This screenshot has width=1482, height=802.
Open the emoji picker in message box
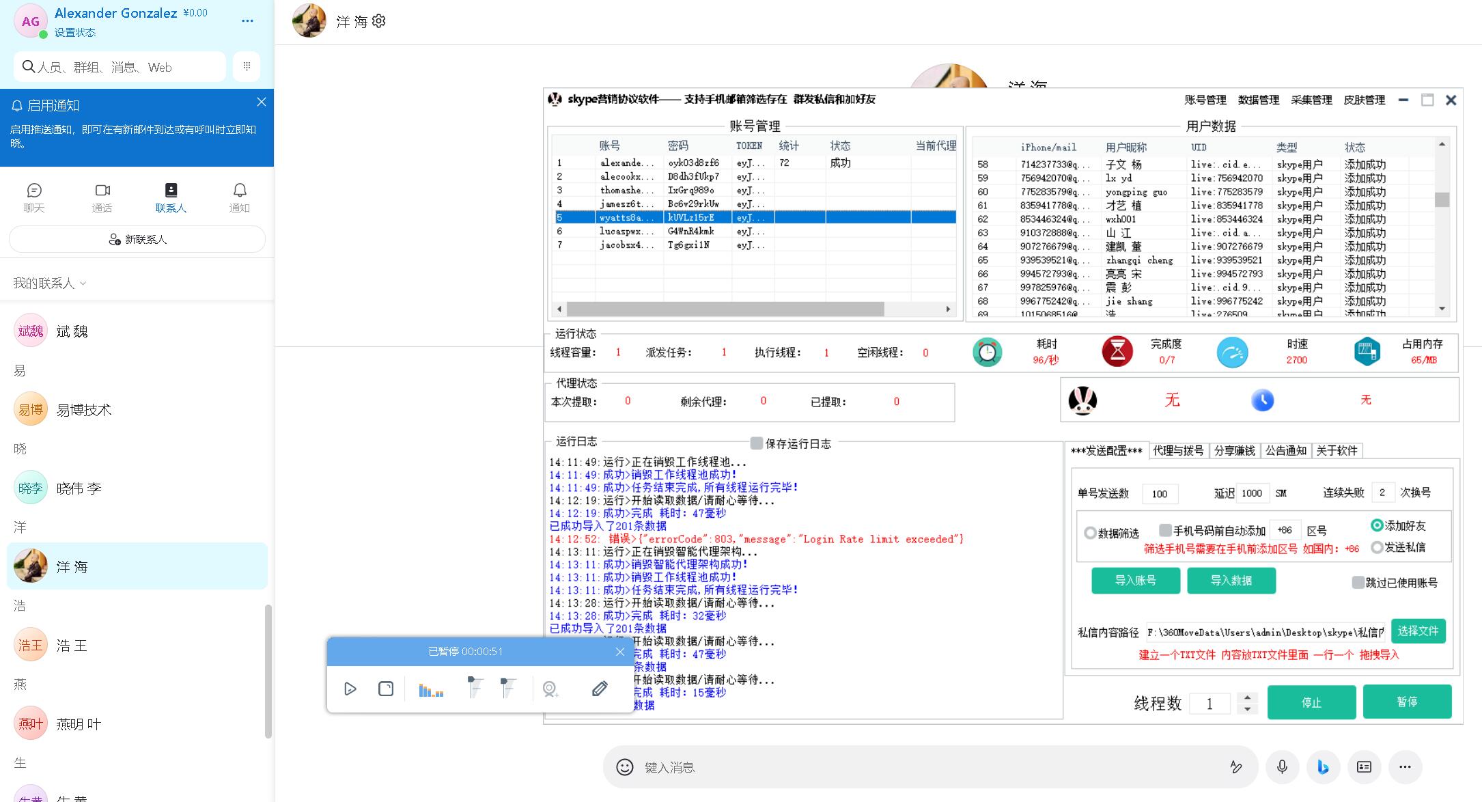click(624, 766)
